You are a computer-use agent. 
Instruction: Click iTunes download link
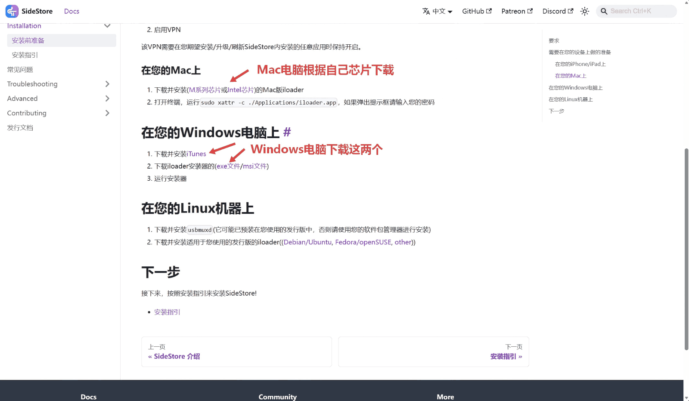pos(196,154)
